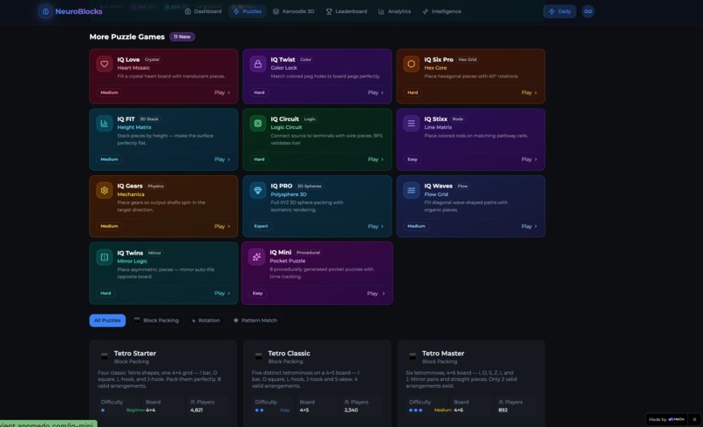
Task: Open the Analytics nav item
Action: point(394,11)
